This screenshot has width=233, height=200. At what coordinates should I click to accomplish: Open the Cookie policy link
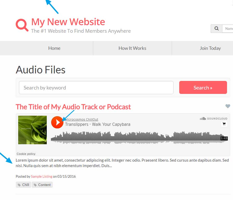[26, 154]
